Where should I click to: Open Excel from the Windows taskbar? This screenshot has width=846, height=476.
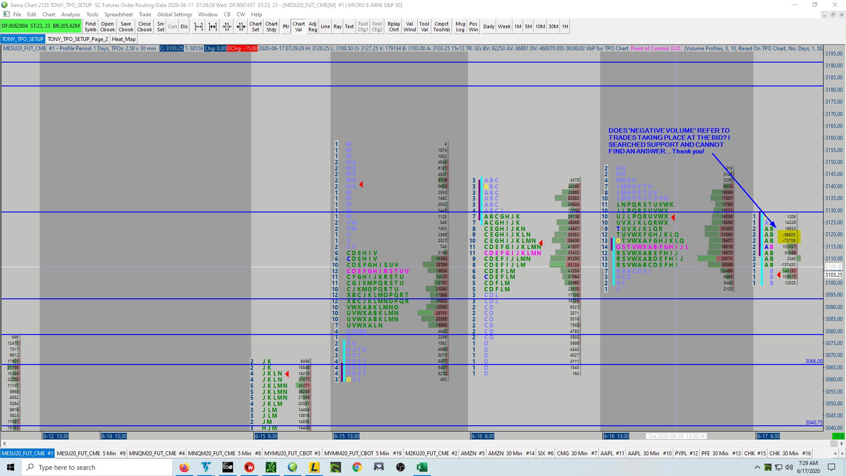pyautogui.click(x=422, y=467)
